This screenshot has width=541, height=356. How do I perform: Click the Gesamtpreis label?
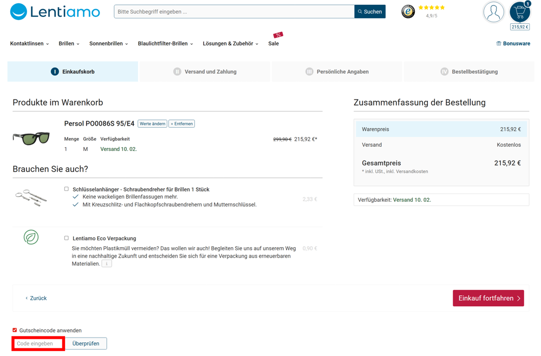[x=381, y=163]
